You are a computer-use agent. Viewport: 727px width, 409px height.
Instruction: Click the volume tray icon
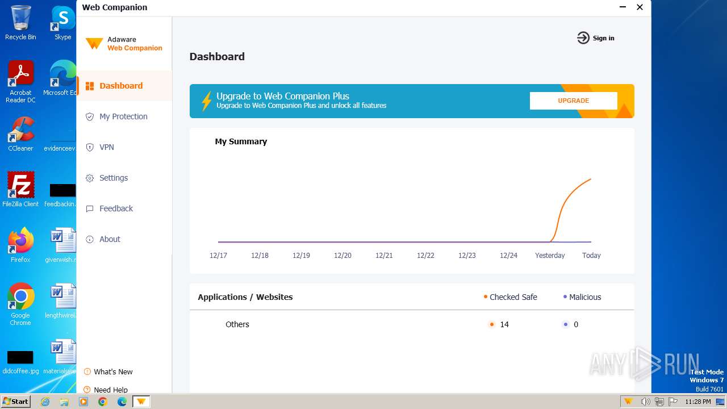(x=645, y=402)
